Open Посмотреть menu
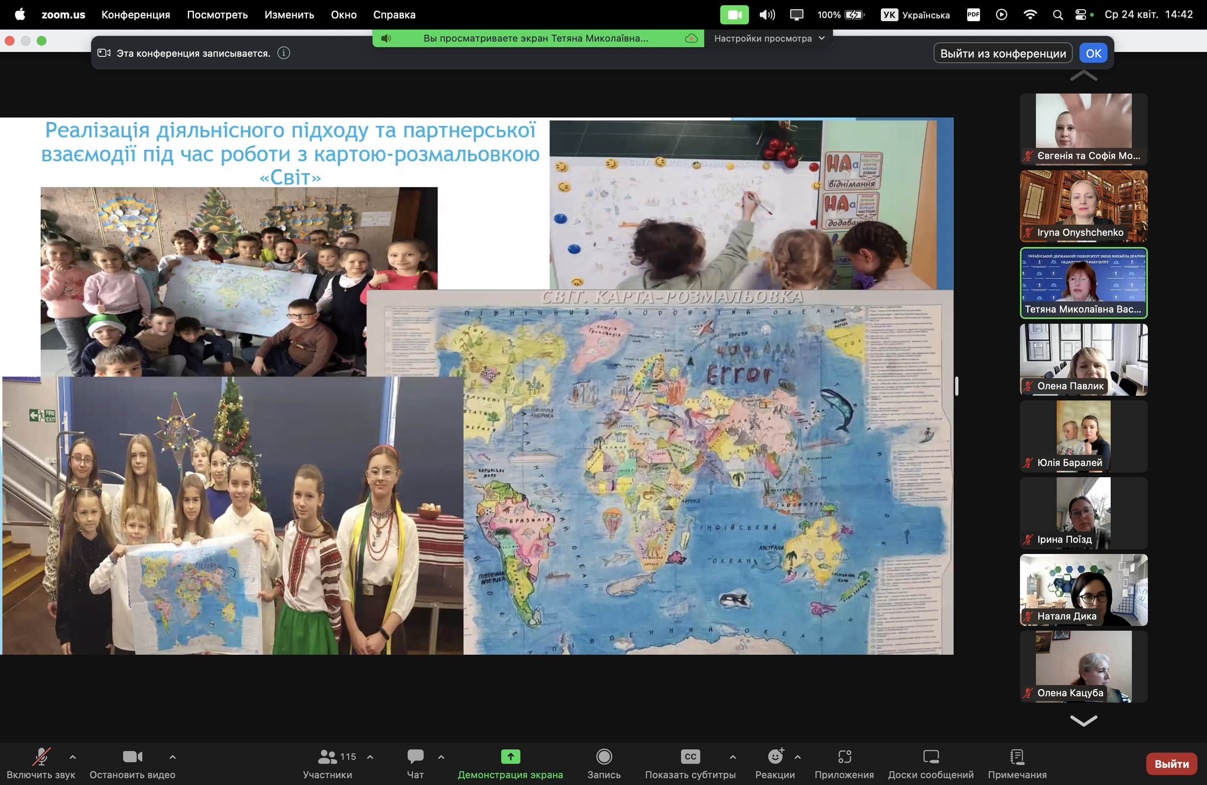1207x785 pixels. [x=217, y=14]
